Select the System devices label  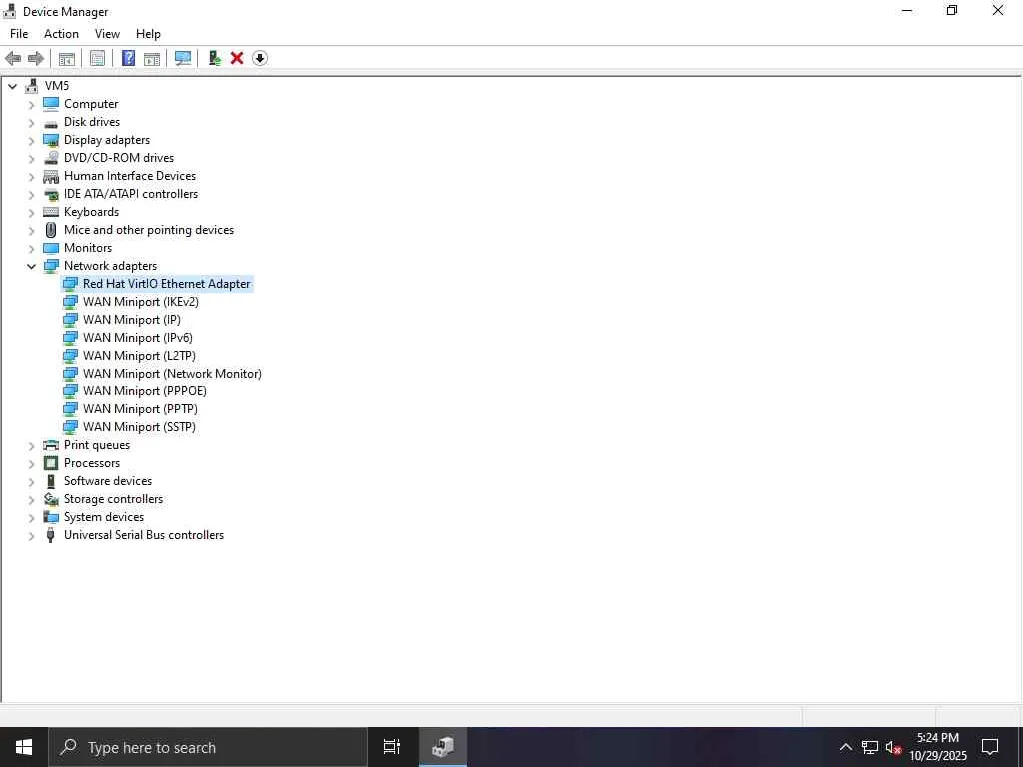coord(104,517)
